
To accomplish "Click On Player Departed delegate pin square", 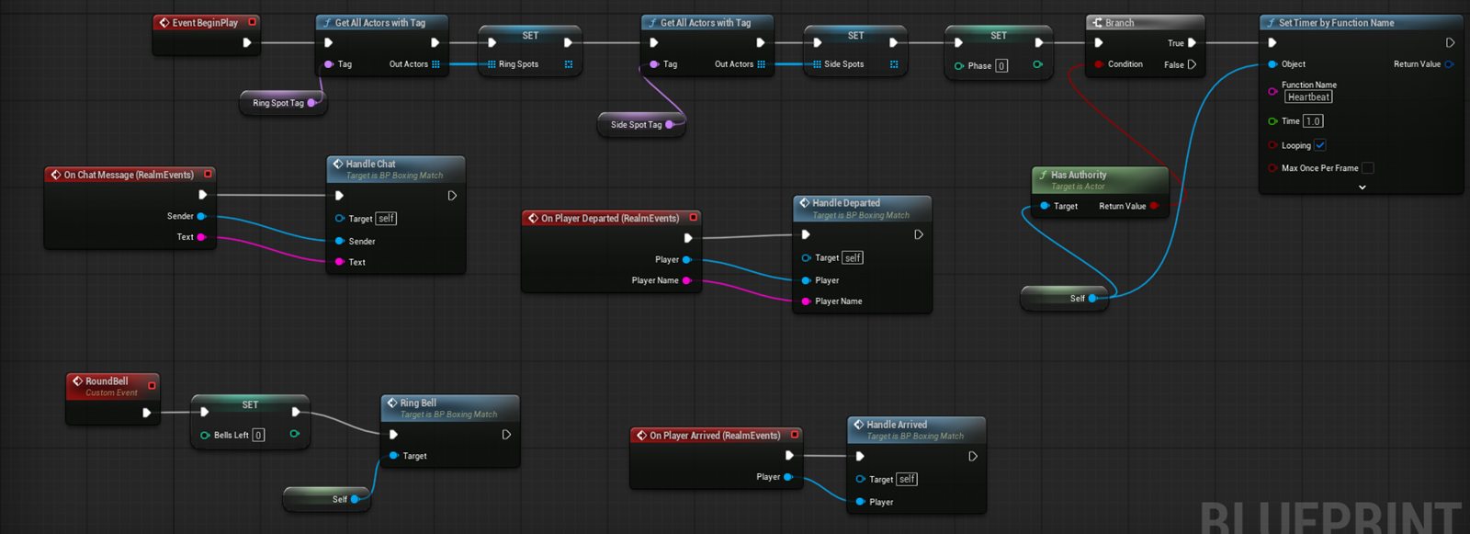I will coord(693,218).
